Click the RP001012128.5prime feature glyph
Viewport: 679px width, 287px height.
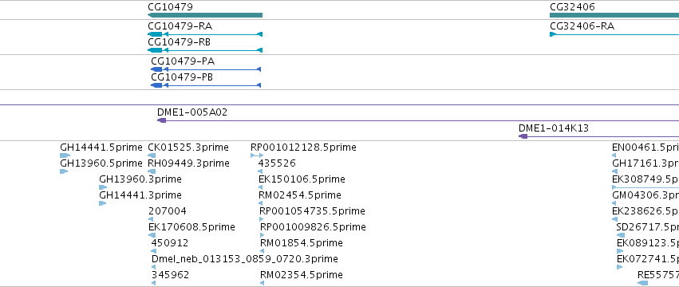(257, 155)
